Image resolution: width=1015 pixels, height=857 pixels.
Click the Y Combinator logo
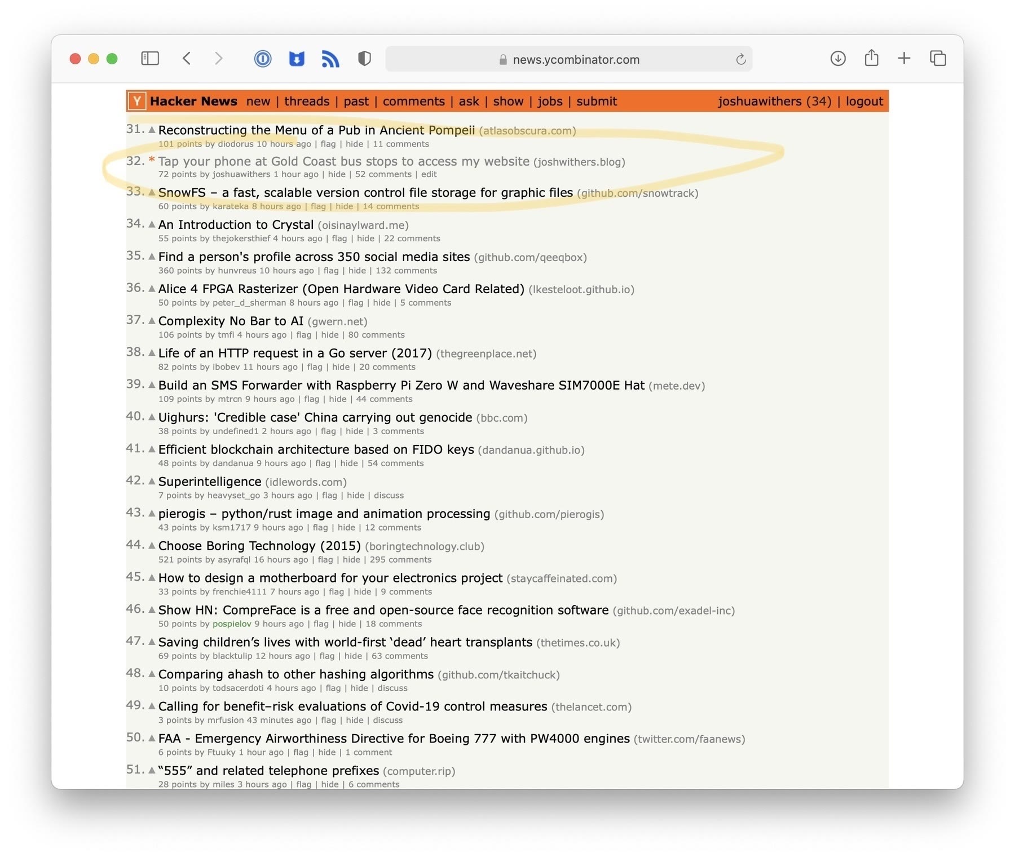tap(137, 101)
